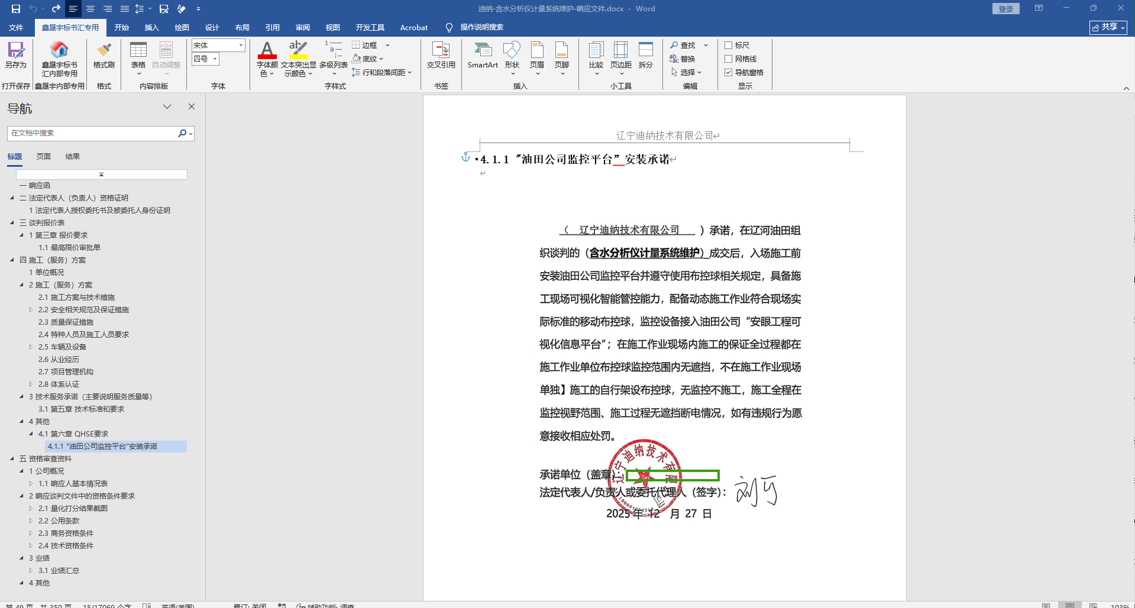Go to heading 2.3 质量保证措施
Screen dimensions: 1135x608
point(66,322)
